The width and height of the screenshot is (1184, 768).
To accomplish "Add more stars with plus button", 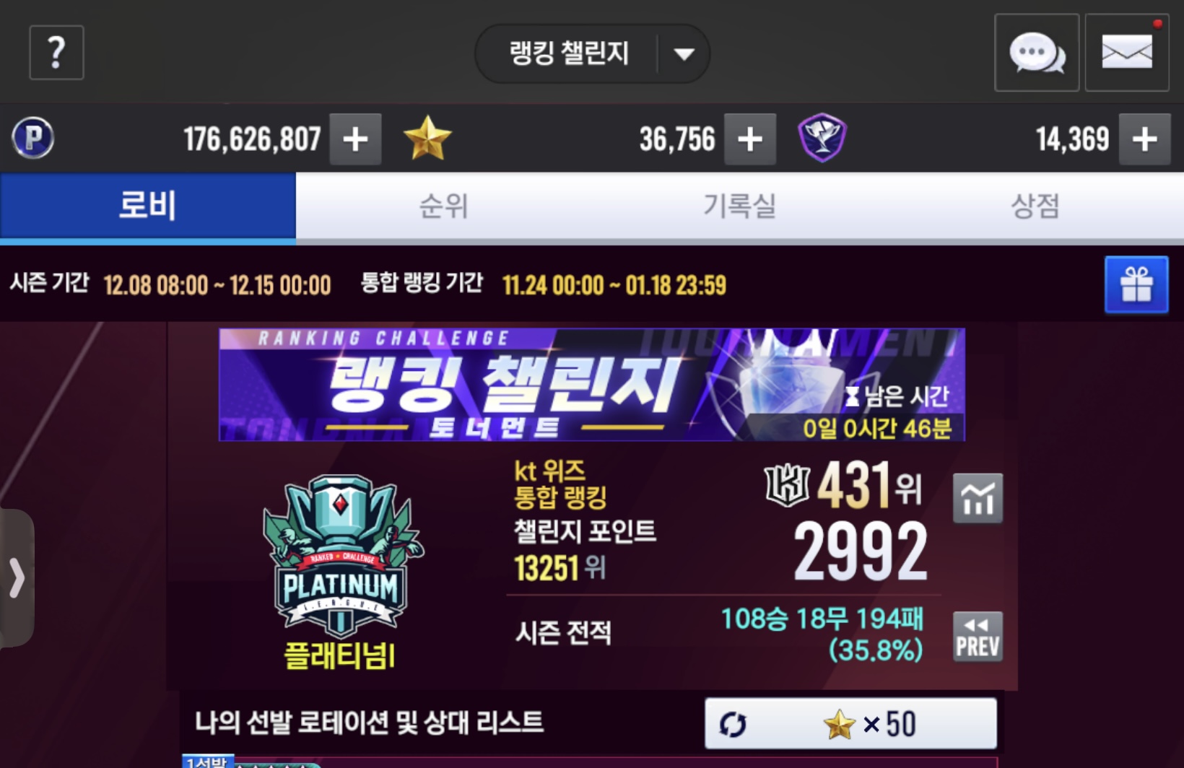I will tap(750, 139).
